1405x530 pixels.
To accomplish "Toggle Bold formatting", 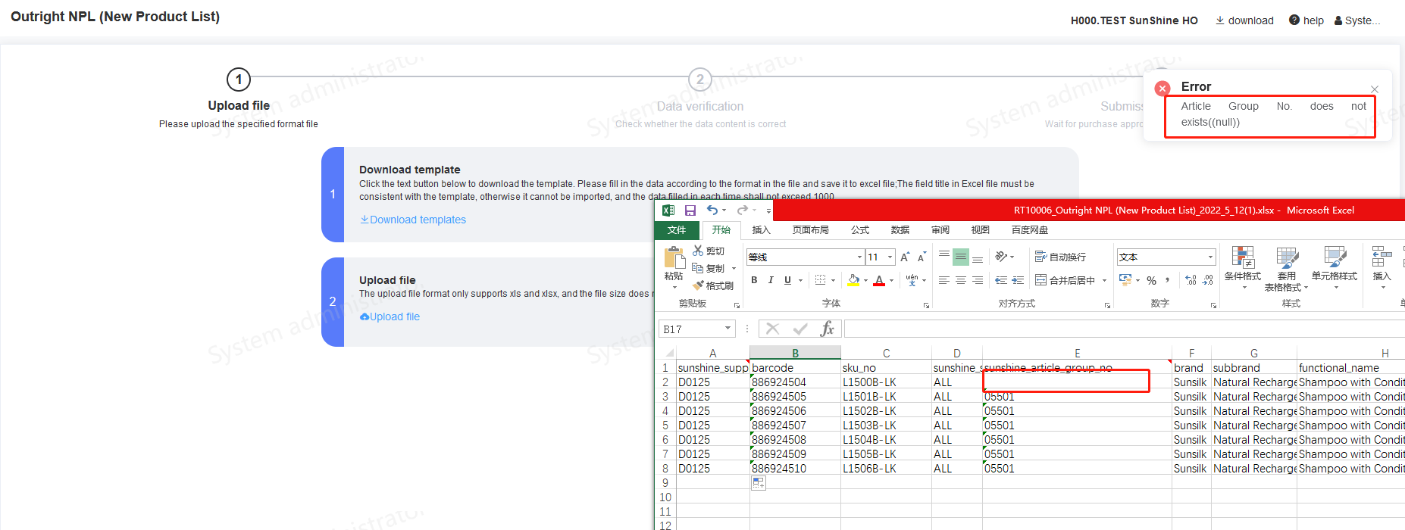I will (754, 280).
